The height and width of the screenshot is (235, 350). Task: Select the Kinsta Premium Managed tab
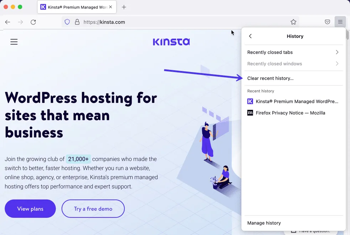click(x=77, y=7)
